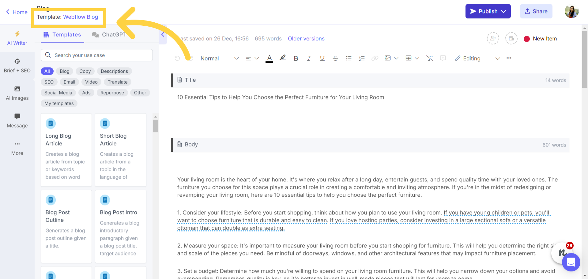This screenshot has width=588, height=279.
Task: Open the AI Images section
Action: pos(17,93)
